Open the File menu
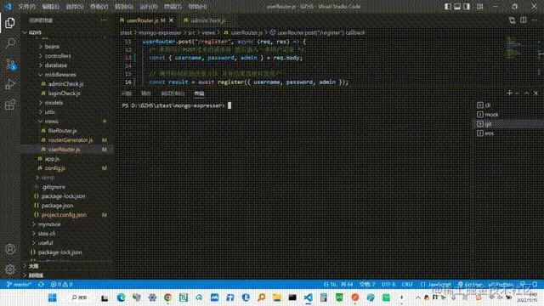Viewport: 544px width, 306px height. coord(26,7)
